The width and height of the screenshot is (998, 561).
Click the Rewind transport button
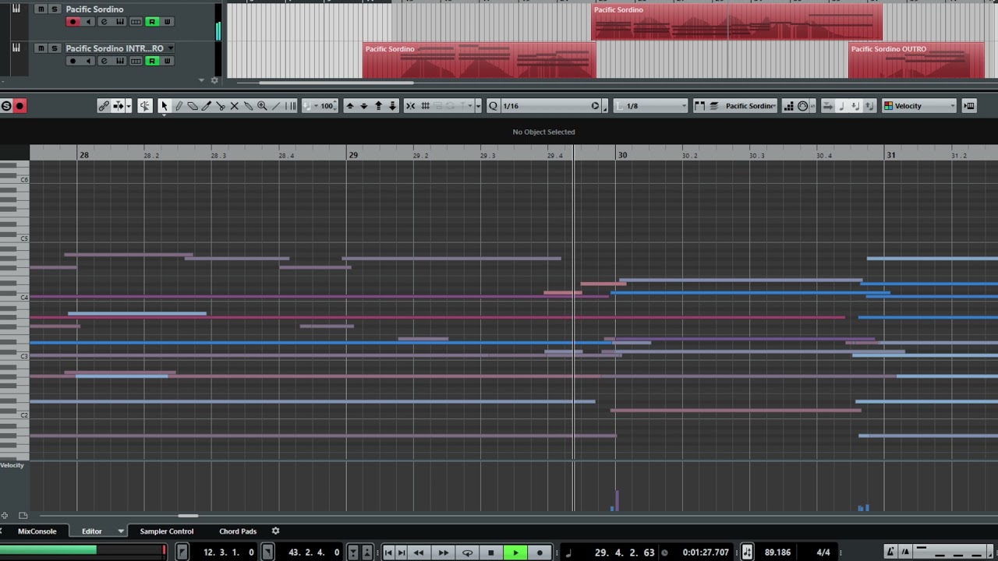click(x=419, y=552)
